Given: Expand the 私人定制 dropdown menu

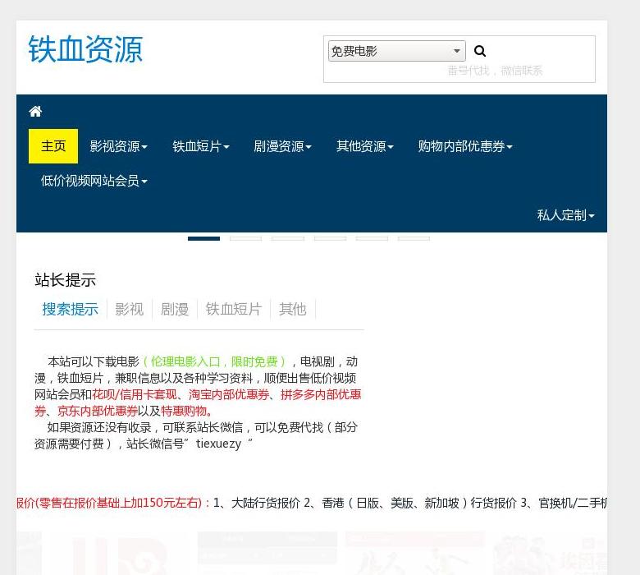Looking at the screenshot, I should coord(565,215).
